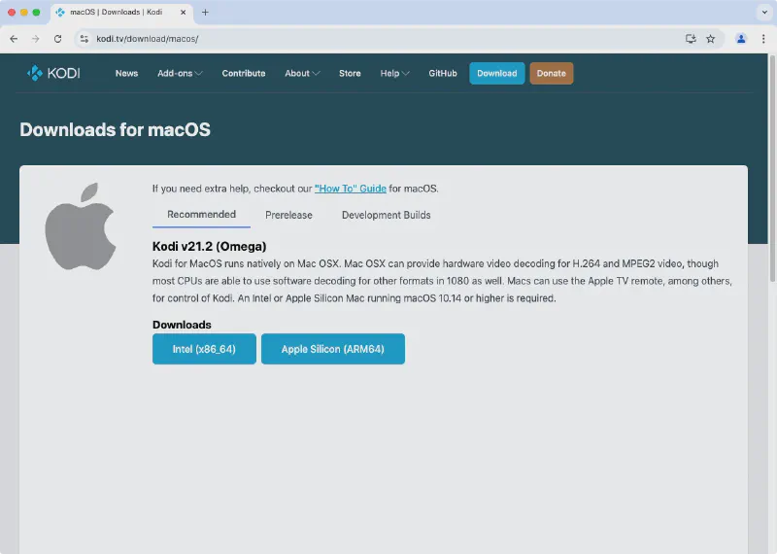Open the tab search chevron button

click(762, 13)
